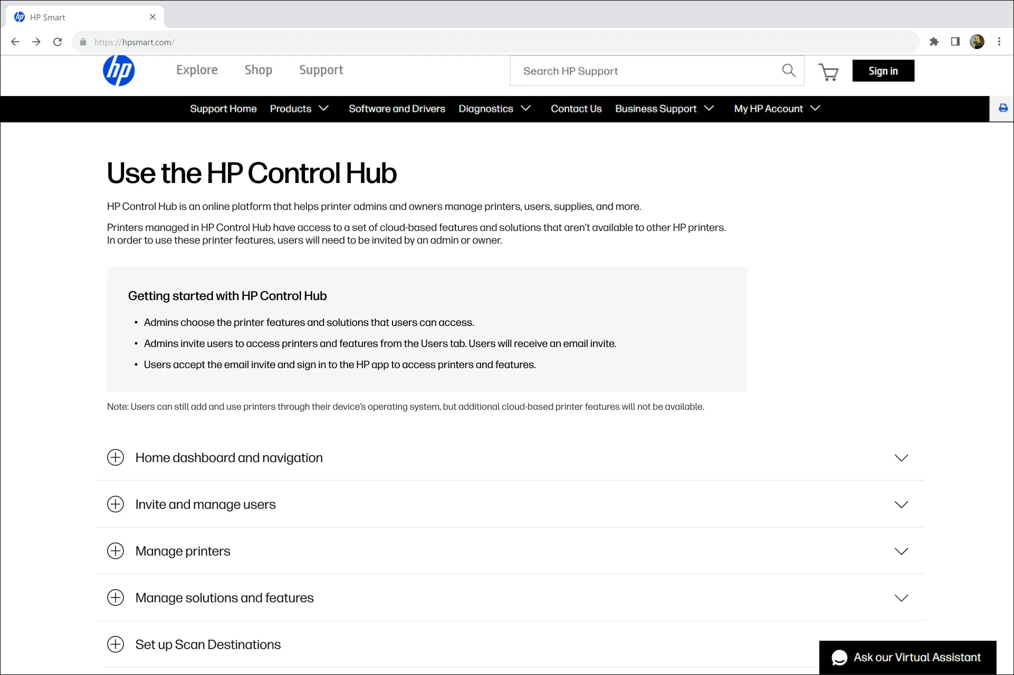Click the padlock icon in the address bar
Viewport: 1014px width, 675px height.
[83, 42]
